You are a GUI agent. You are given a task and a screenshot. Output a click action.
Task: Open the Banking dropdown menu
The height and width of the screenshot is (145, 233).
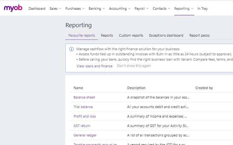click(x=97, y=9)
